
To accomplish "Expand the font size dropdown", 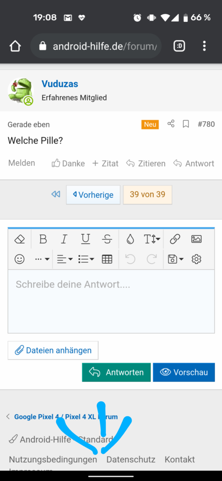I will (x=152, y=239).
